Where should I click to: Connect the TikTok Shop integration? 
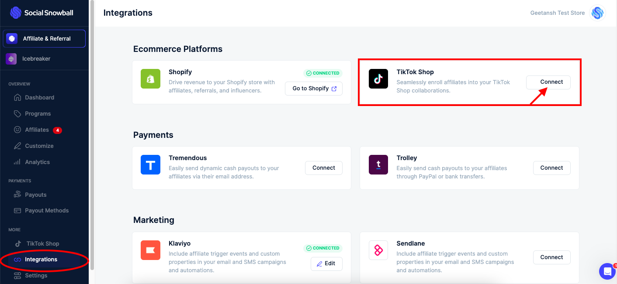[548, 82]
